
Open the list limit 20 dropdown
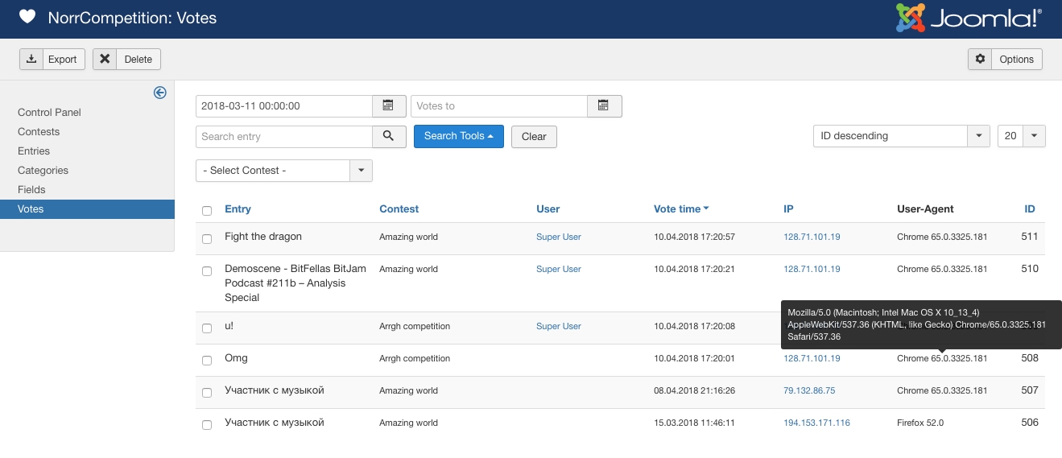[x=1021, y=136]
